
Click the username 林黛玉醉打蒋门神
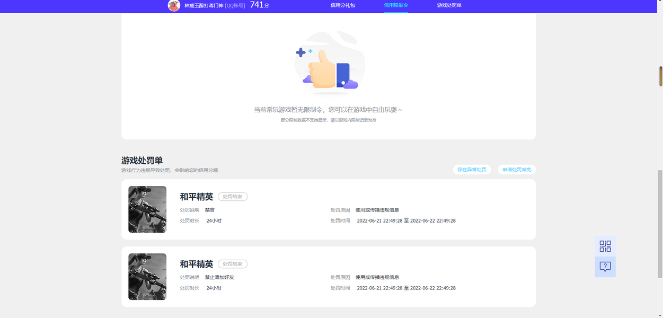click(204, 5)
